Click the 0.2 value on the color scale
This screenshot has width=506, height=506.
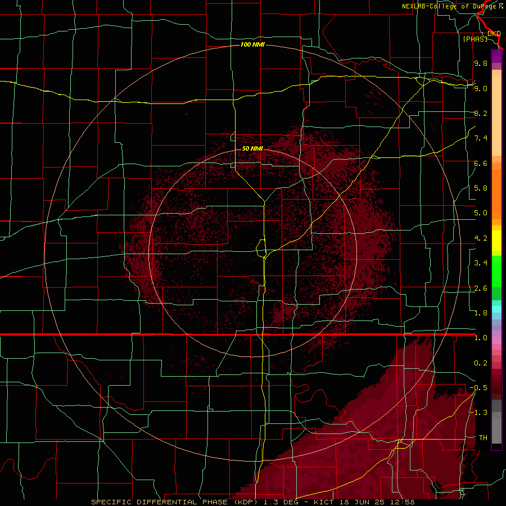point(481,363)
